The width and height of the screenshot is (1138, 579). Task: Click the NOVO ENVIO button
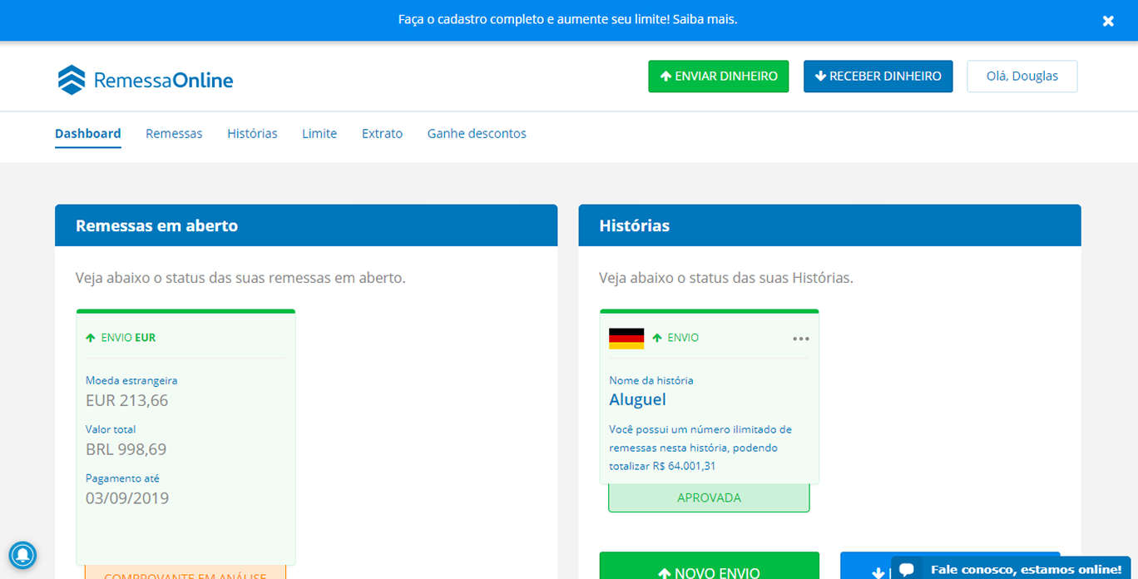pyautogui.click(x=709, y=566)
